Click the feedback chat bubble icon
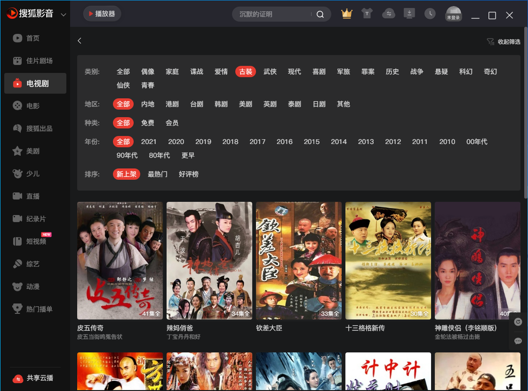This screenshot has width=528, height=391. pos(518,341)
